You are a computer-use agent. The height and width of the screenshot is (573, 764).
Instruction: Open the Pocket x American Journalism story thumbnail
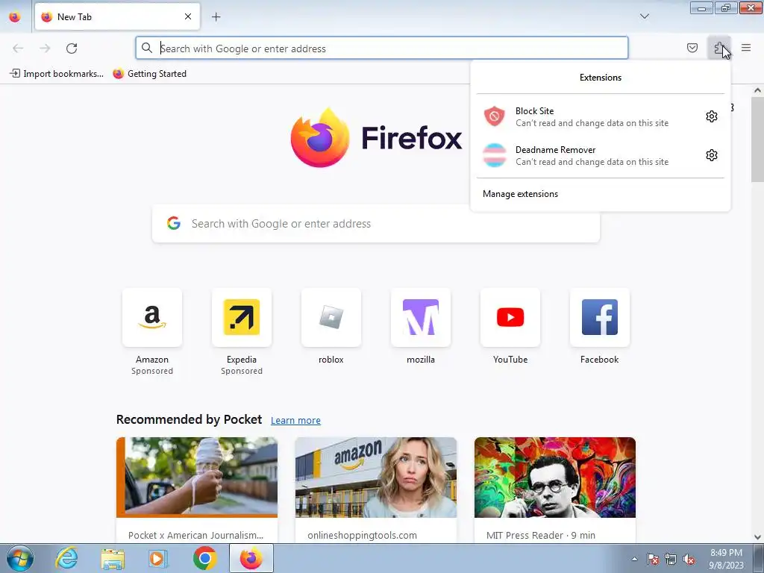[x=197, y=477]
